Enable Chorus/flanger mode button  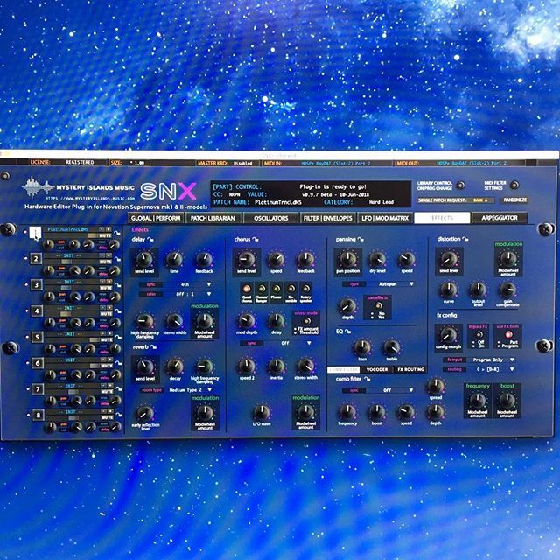[x=262, y=289]
